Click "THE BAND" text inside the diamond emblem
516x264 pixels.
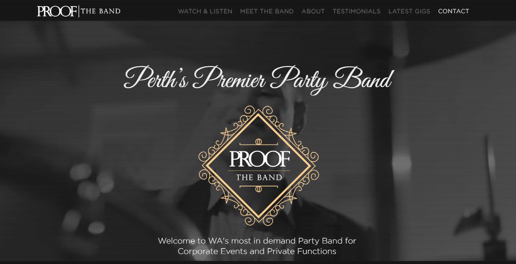[x=259, y=177]
